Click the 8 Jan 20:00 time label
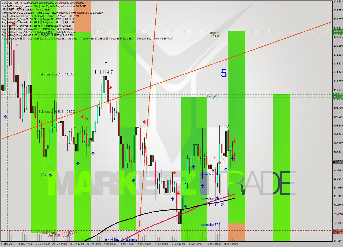 (196, 244)
